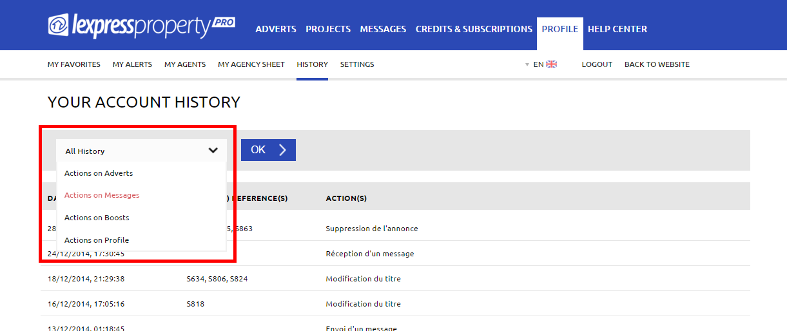Click BACK TO WEBSITE link

[x=657, y=64]
